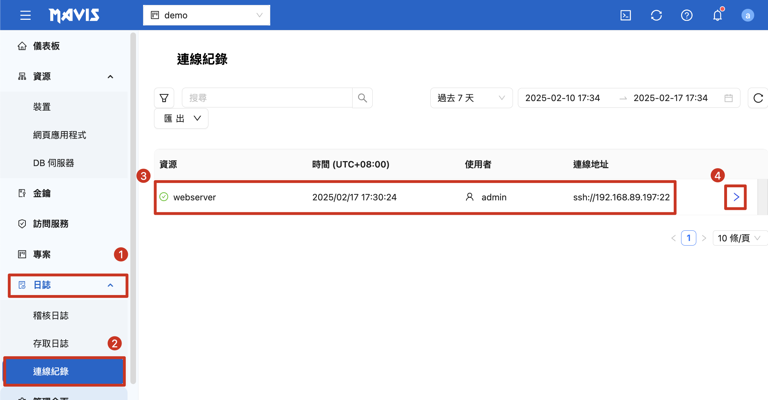Open the notifications bell
The height and width of the screenshot is (400, 768).
717,15
